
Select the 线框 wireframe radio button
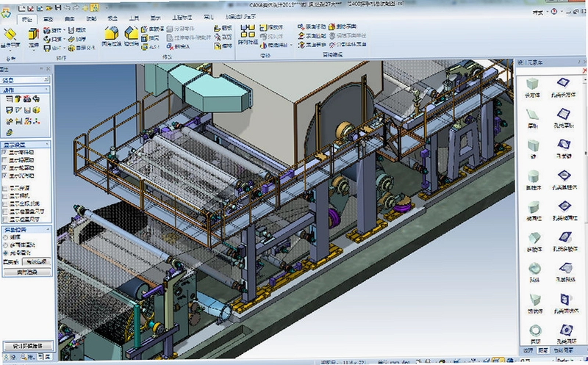5,237
